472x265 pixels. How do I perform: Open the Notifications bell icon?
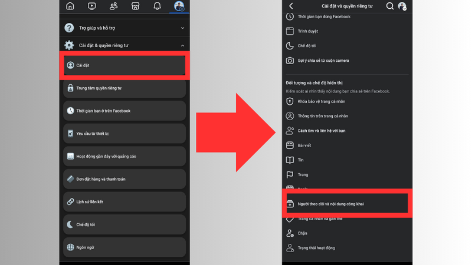pos(157,6)
